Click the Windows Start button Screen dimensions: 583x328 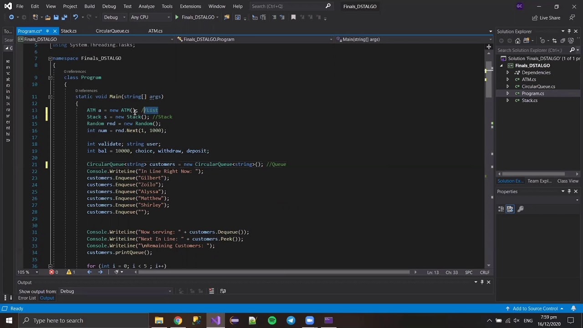pyautogui.click(x=9, y=320)
